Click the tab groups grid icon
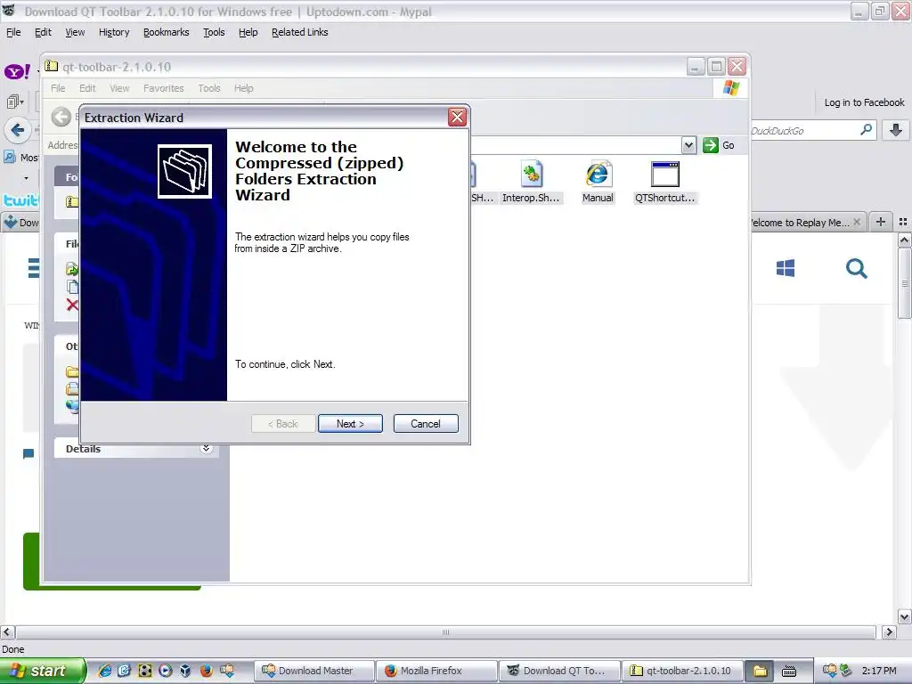Image resolution: width=912 pixels, height=684 pixels. [x=903, y=222]
